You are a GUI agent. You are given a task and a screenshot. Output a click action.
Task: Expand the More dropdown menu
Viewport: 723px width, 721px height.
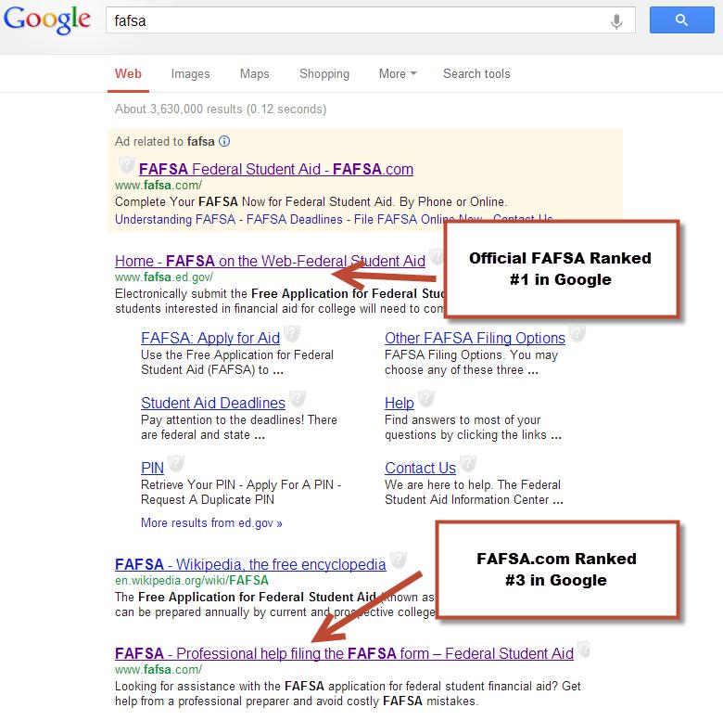coord(398,74)
